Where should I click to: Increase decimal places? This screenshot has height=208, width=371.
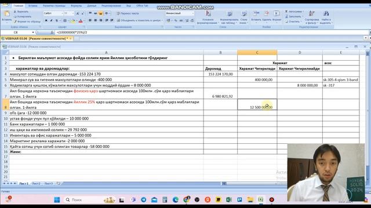(x=187, y=21)
